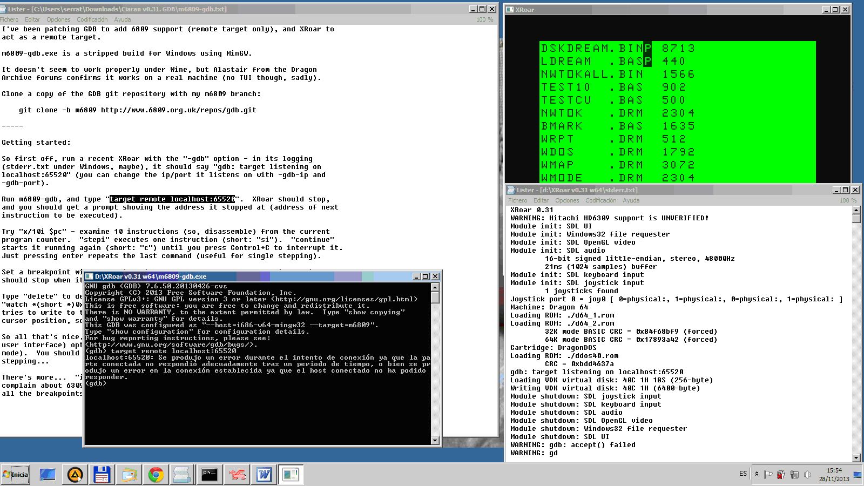The width and height of the screenshot is (864, 486).
Task: Select the red VS application in the taskbar
Action: click(x=237, y=475)
